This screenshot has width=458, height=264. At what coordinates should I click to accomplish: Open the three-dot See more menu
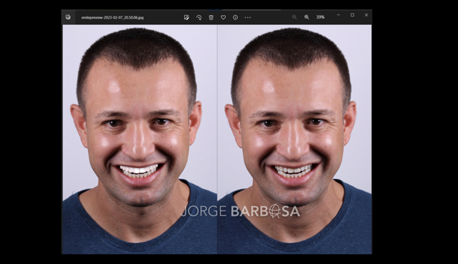coord(248,17)
